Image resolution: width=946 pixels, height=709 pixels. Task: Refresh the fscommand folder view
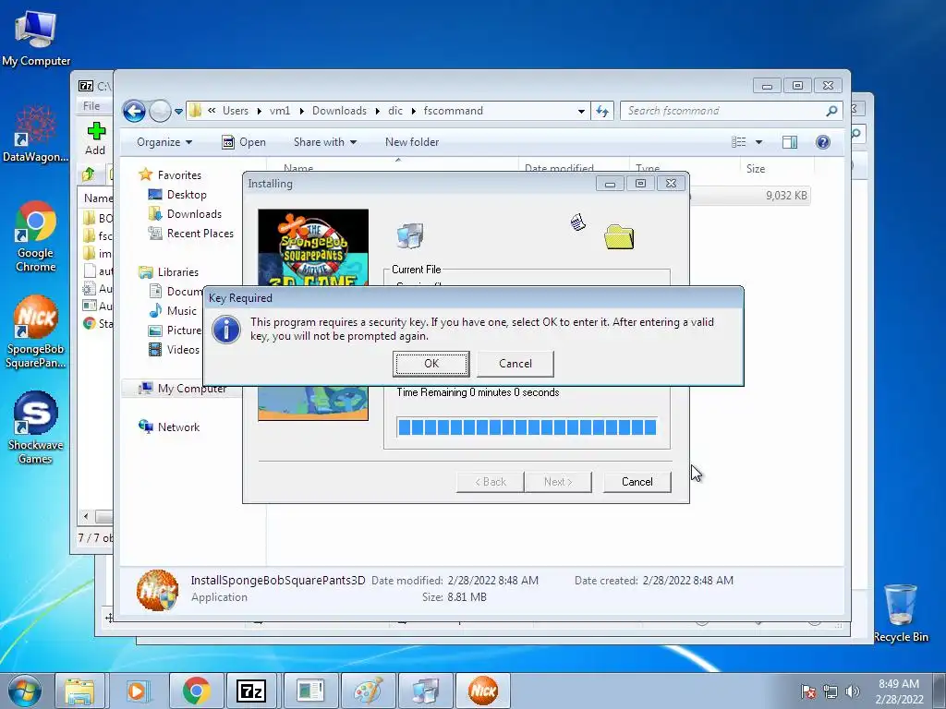(x=602, y=111)
